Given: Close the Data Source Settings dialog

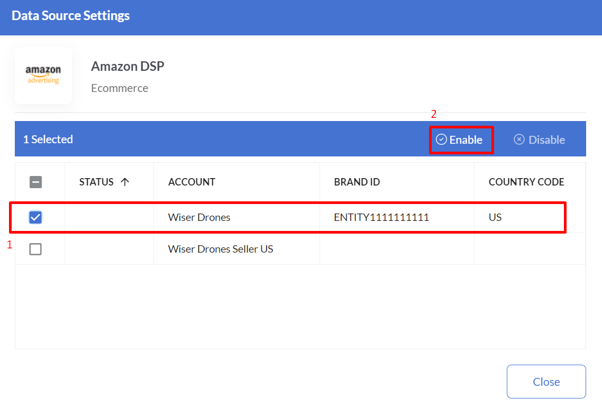Looking at the screenshot, I should point(546,382).
